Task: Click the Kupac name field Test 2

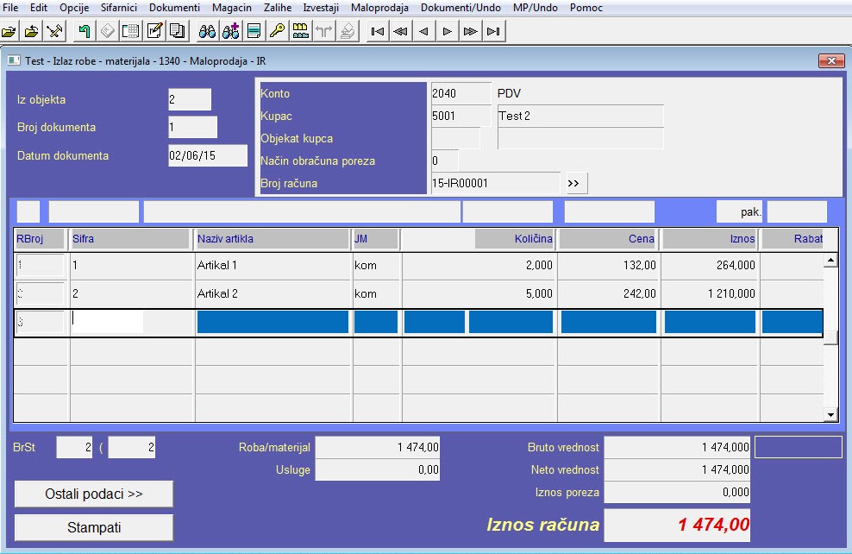Action: (580, 116)
